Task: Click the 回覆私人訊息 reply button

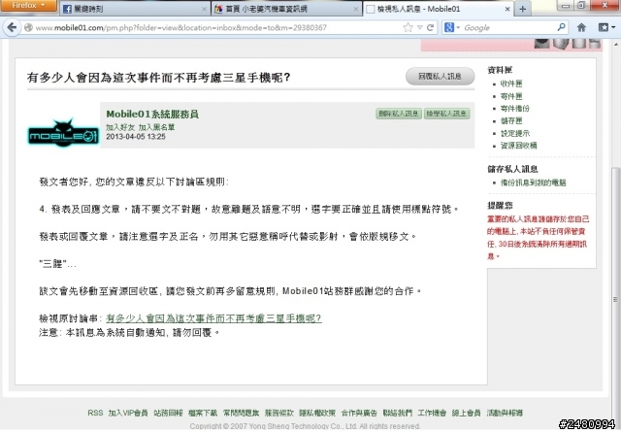Action: pyautogui.click(x=440, y=76)
